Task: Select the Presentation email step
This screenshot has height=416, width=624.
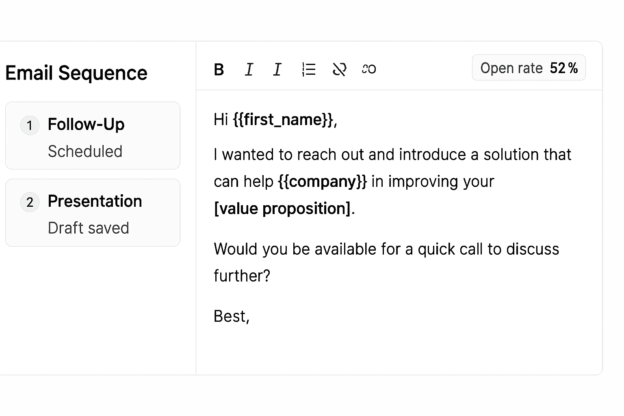Action: pos(95,201)
